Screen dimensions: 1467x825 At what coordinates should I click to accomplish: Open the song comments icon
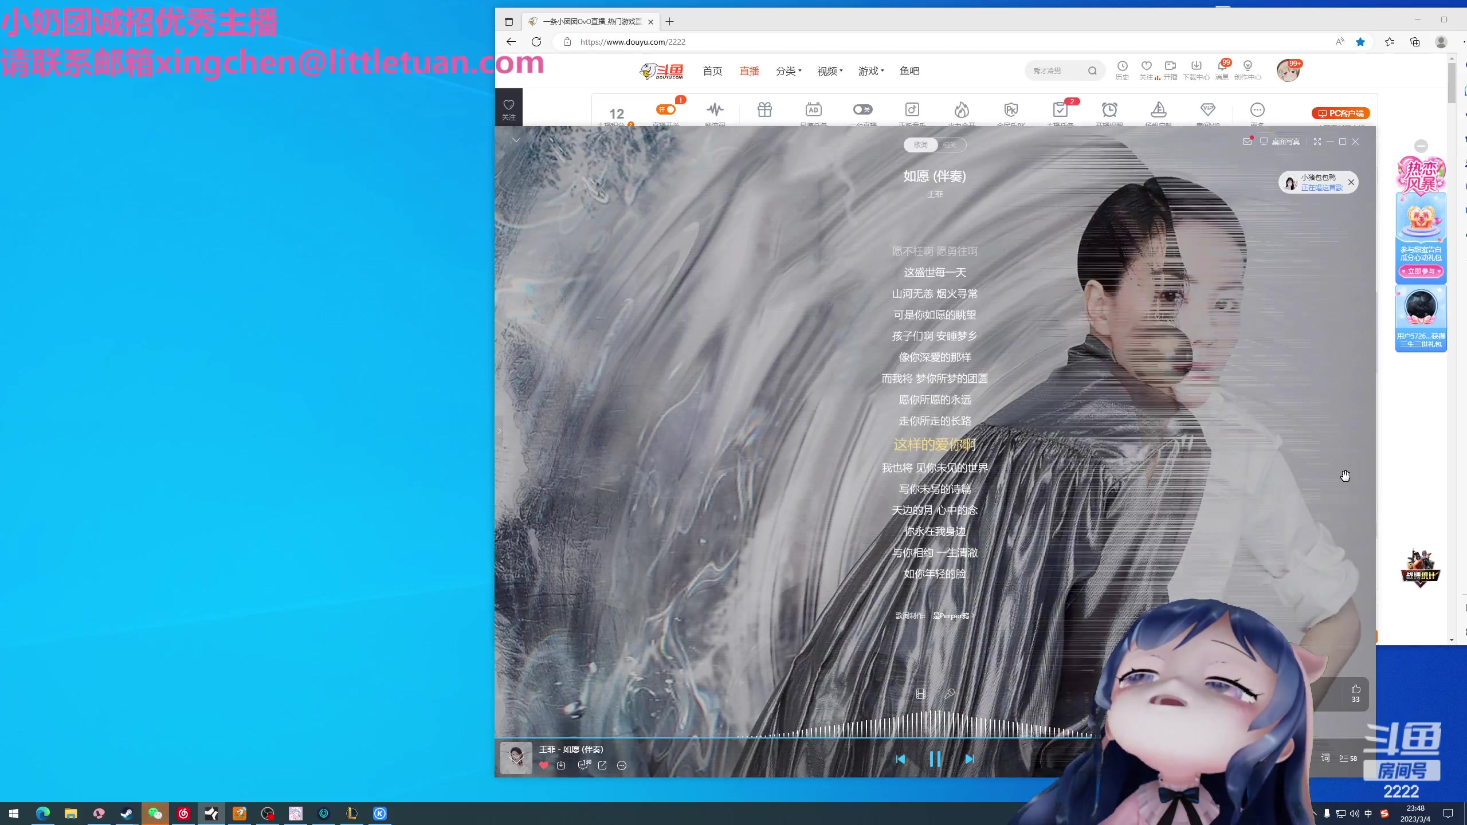583,765
